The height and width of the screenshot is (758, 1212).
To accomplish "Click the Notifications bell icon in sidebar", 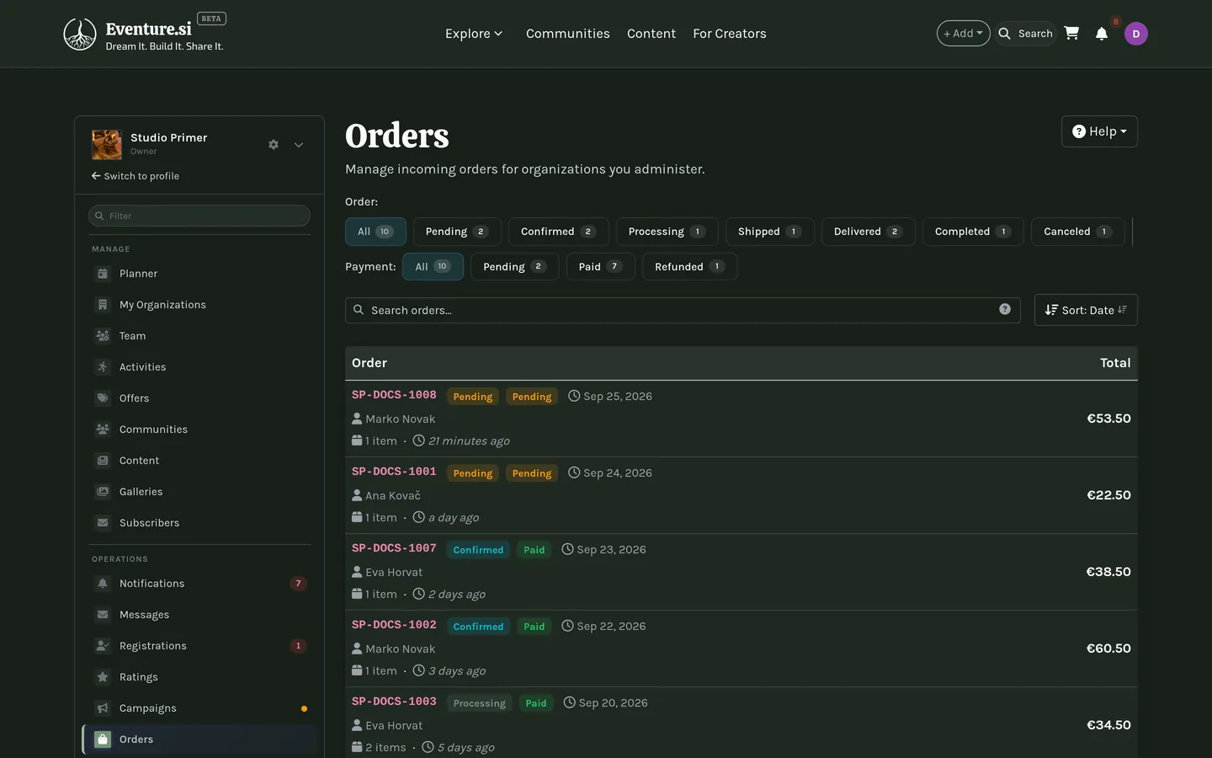I will (x=103, y=584).
